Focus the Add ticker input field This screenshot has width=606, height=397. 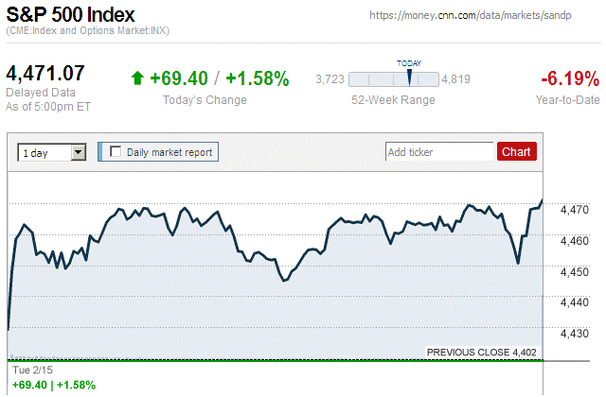[x=439, y=151]
